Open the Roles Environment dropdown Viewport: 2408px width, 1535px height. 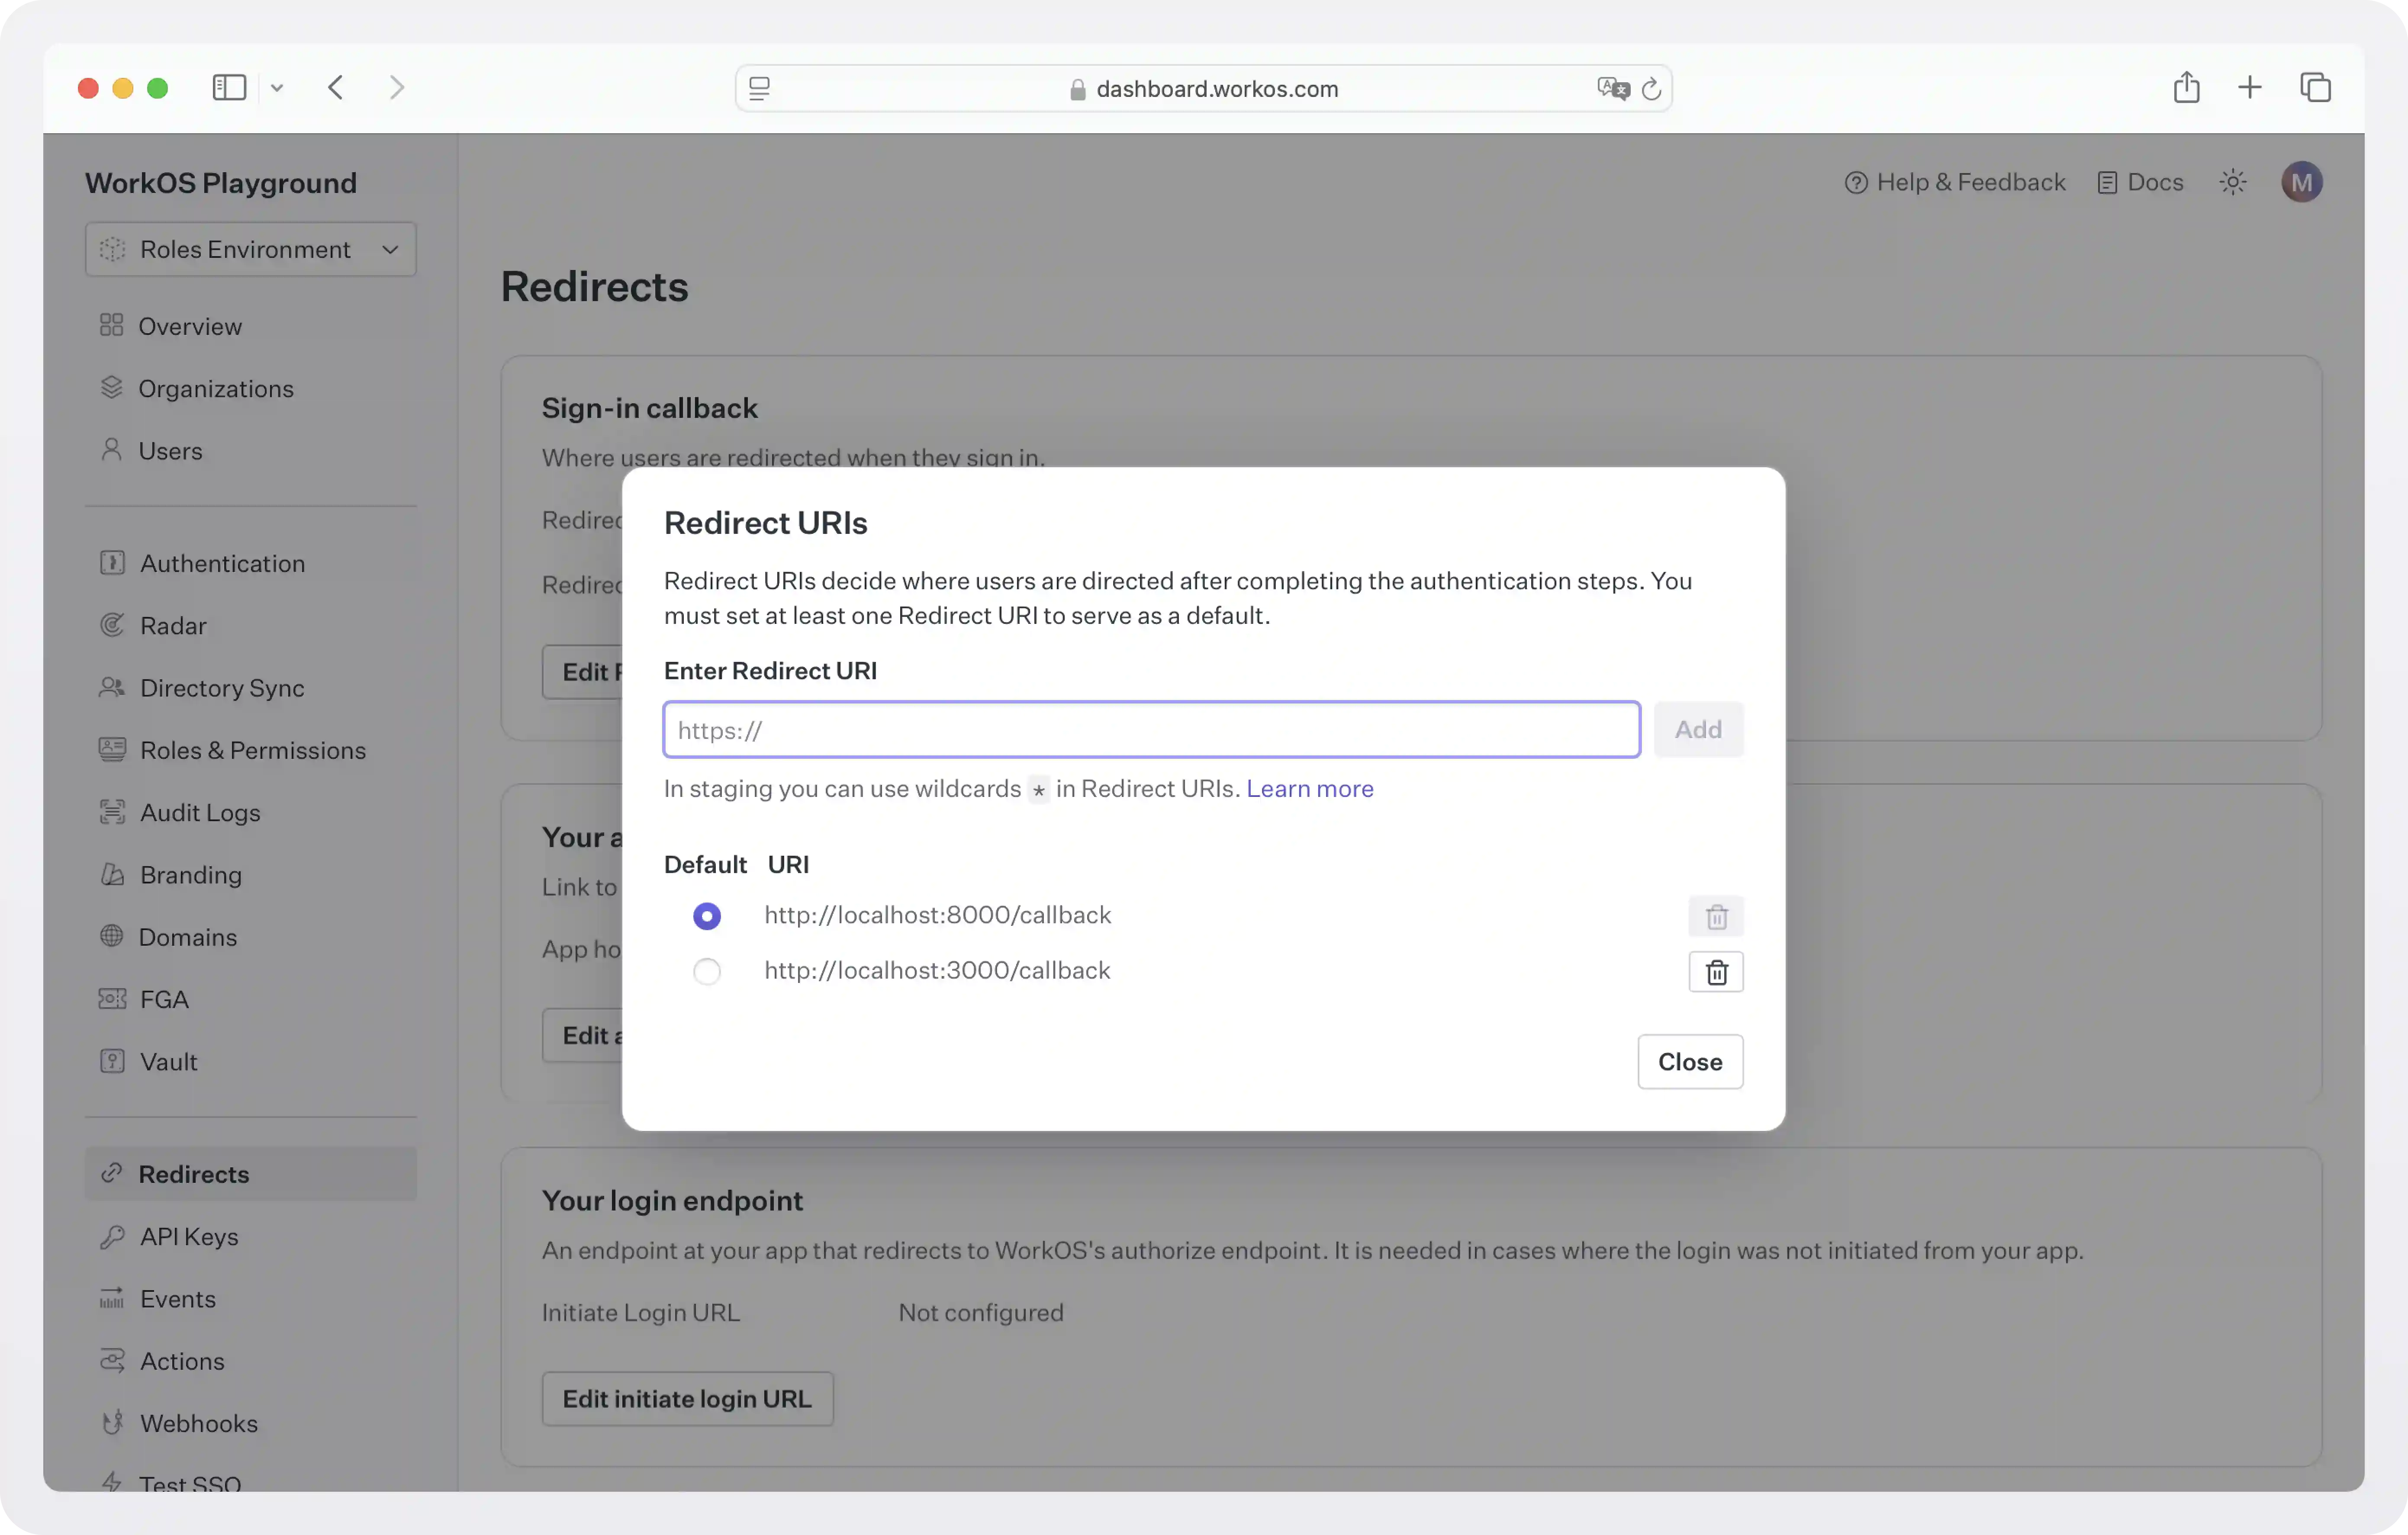pos(251,249)
